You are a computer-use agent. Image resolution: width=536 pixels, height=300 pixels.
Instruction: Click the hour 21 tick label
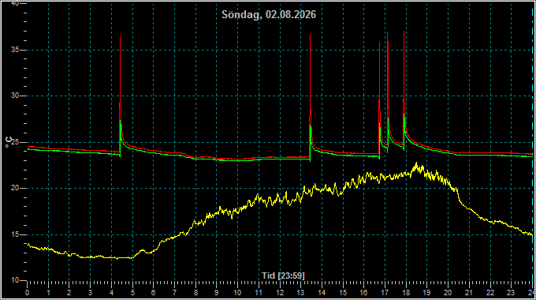tap(469, 293)
